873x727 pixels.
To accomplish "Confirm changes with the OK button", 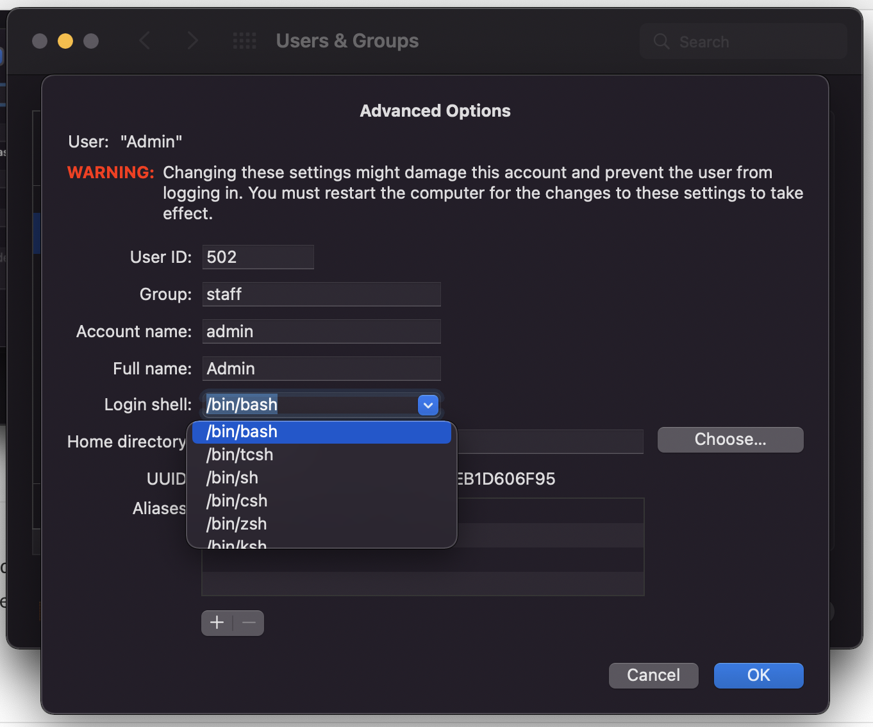I will click(x=758, y=675).
